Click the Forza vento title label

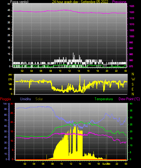pos(19,2)
